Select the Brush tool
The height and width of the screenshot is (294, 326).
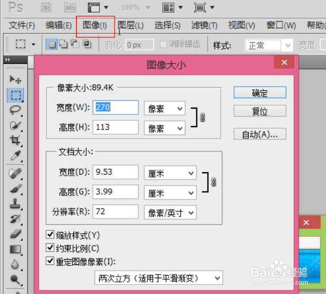[15, 189]
